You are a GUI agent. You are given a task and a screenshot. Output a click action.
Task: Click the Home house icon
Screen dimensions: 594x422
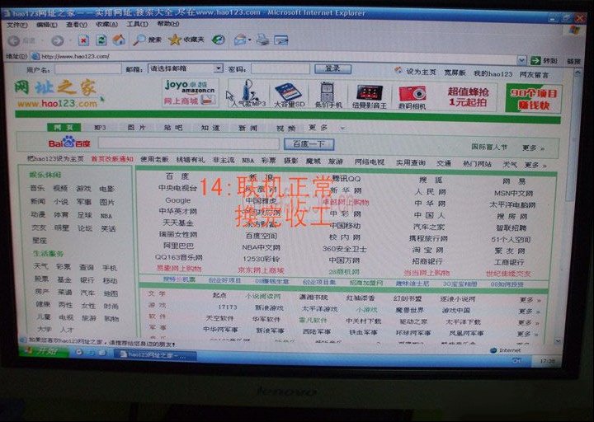119,40
